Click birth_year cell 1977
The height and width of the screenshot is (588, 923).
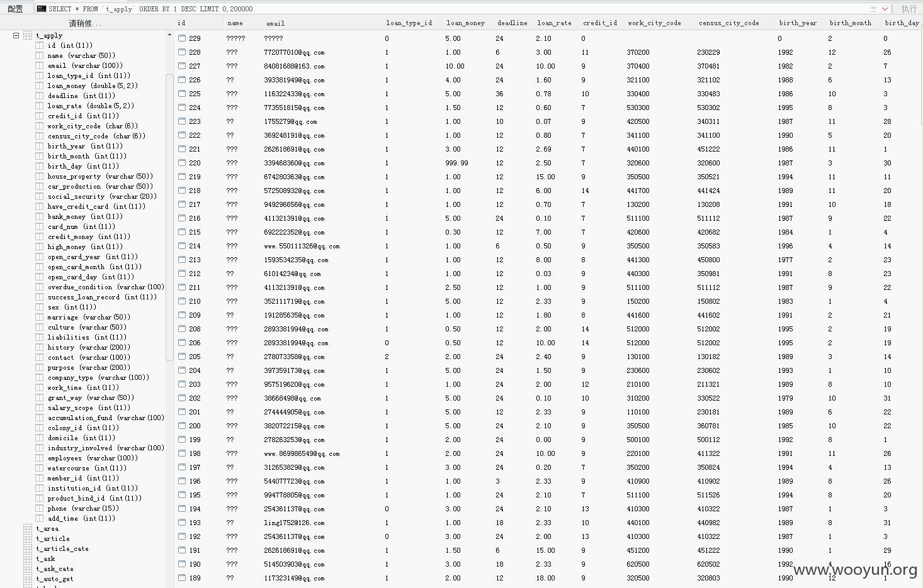785,260
